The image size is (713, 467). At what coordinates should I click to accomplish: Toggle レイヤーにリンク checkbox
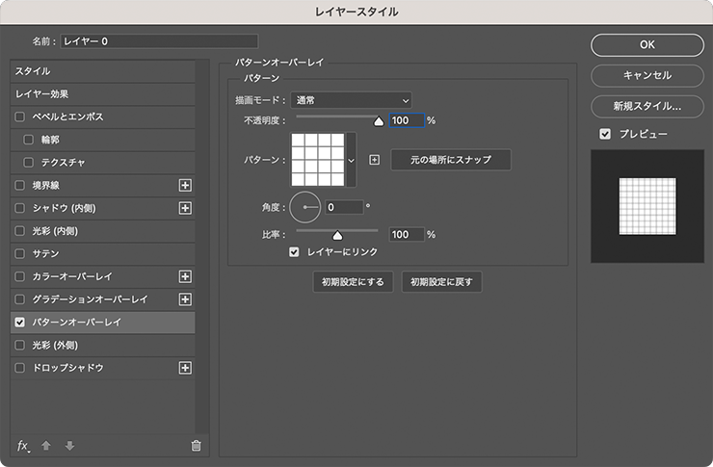pyautogui.click(x=294, y=251)
